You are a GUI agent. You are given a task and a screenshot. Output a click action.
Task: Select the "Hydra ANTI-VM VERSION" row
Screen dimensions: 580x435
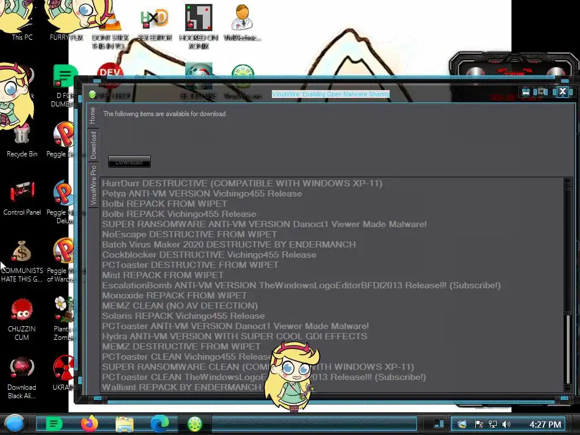tap(332, 336)
